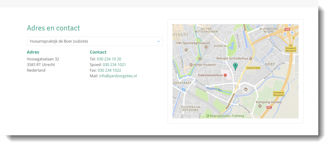The width and height of the screenshot is (330, 147).
Task: Click 'OUDWIJK' district label on map
Action: click(x=220, y=46)
